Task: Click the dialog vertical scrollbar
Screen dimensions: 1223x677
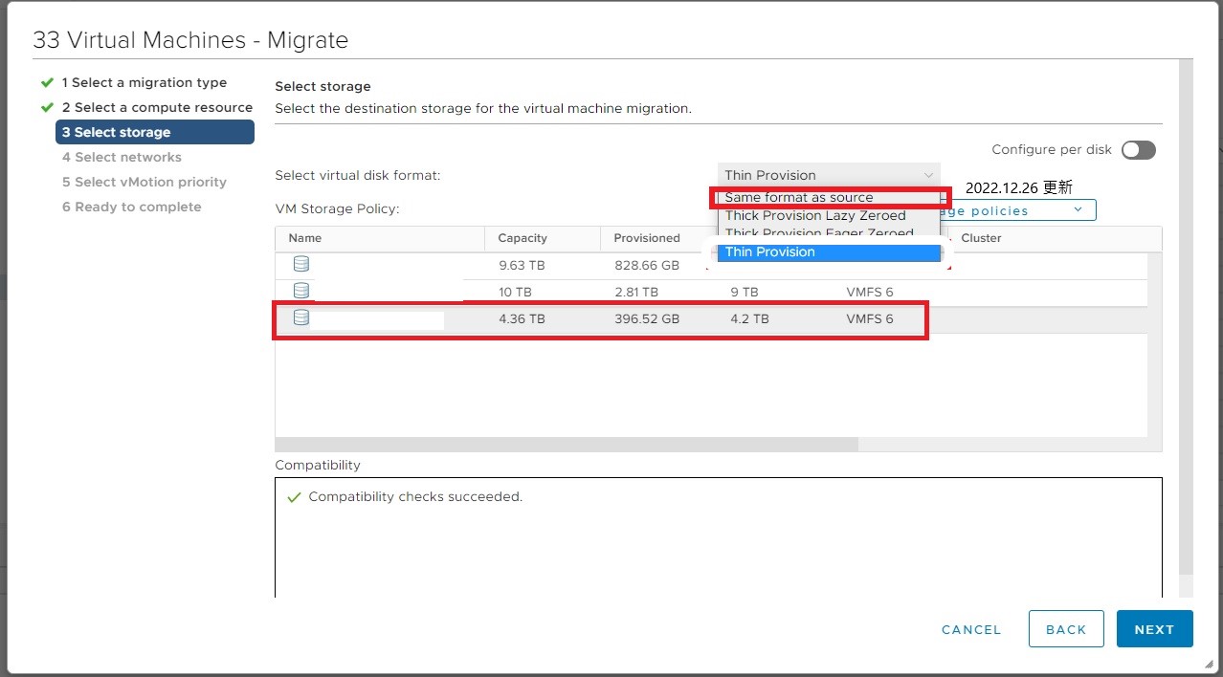Action: pos(1187,316)
